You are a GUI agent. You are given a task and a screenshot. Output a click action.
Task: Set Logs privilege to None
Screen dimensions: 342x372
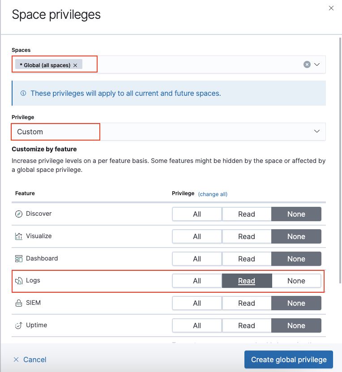coord(296,281)
